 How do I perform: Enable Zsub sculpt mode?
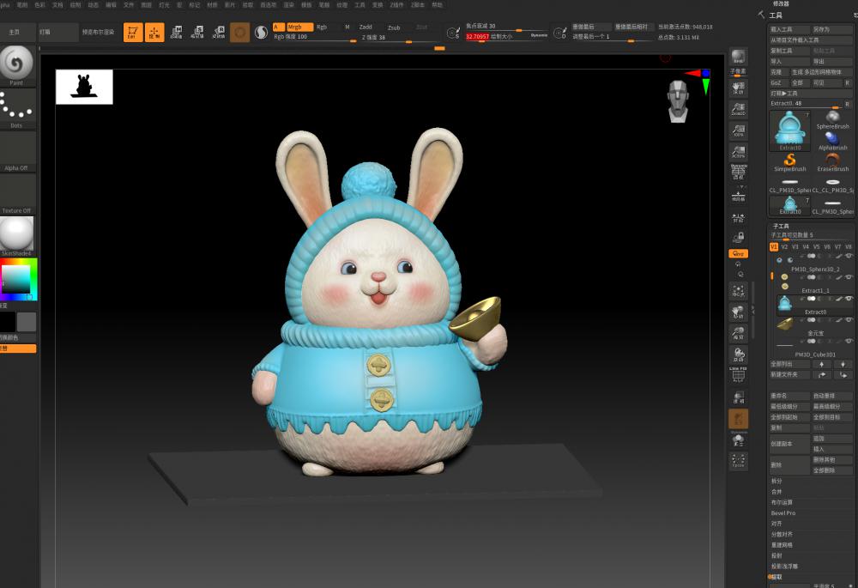tap(394, 27)
